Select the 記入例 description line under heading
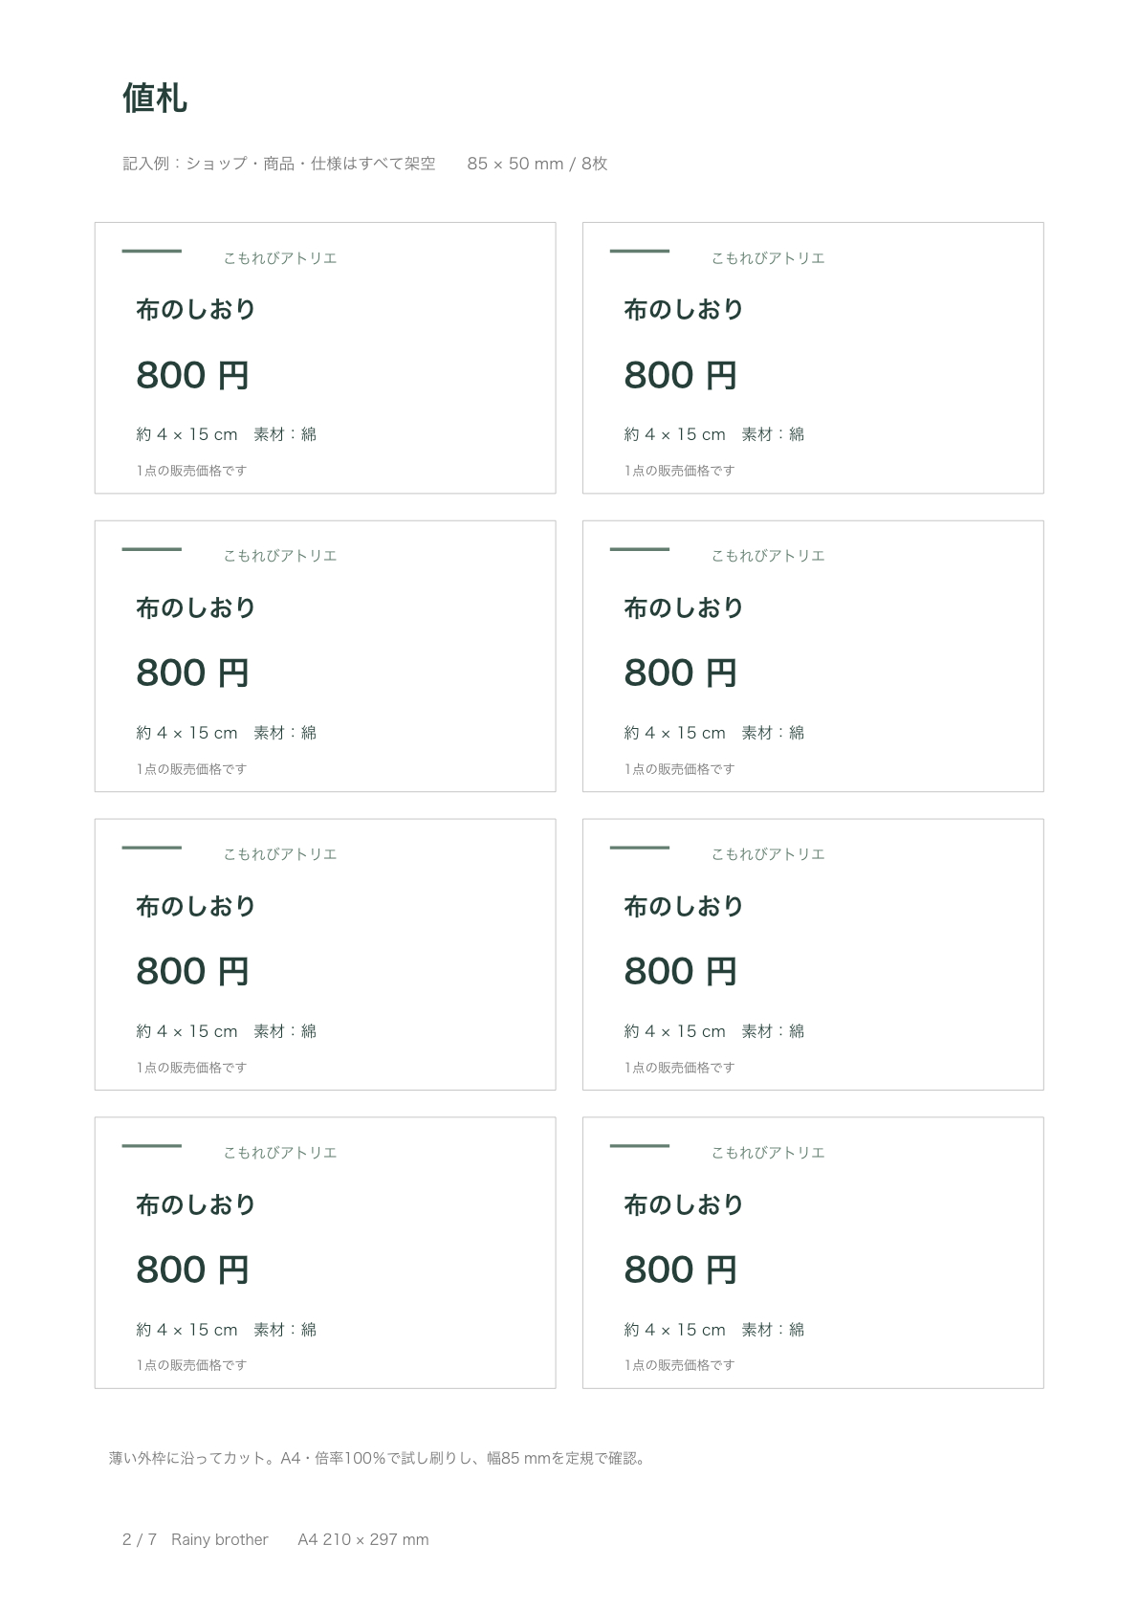1139x1611 pixels. (x=279, y=164)
